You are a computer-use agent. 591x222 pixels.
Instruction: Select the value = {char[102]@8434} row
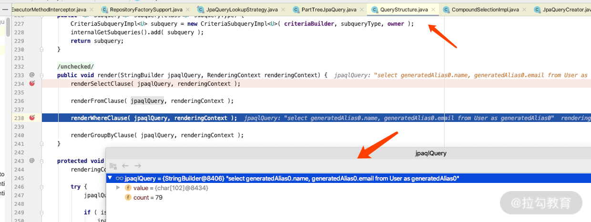click(x=348, y=188)
